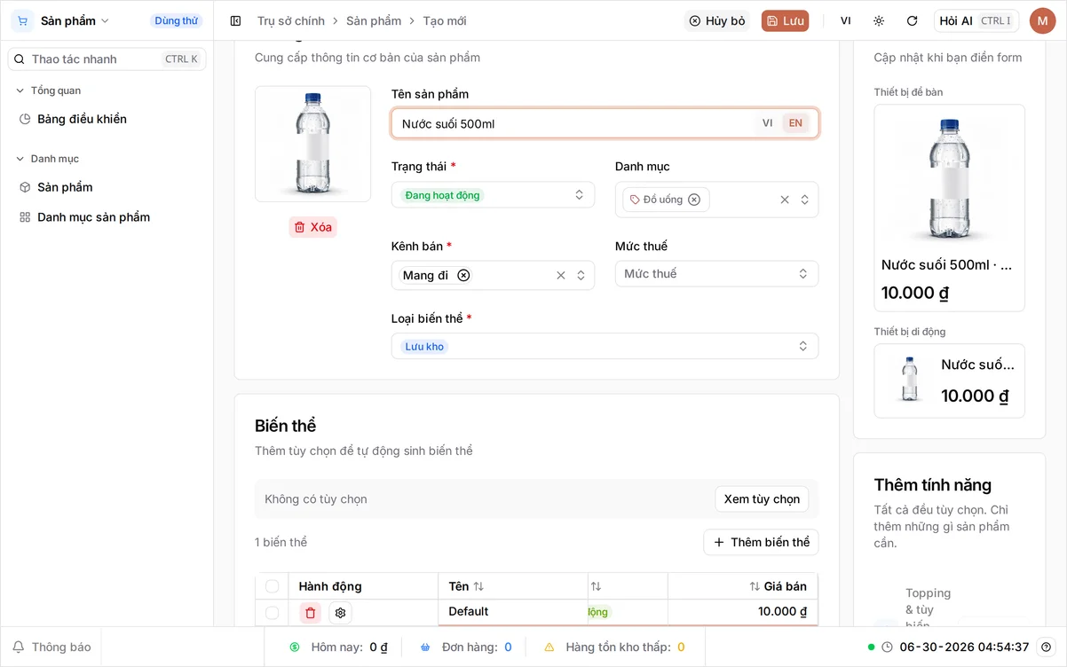Screen dimensions: 1067x667
Task: Click the shopping cart app icon
Action: pyautogui.click(x=22, y=20)
